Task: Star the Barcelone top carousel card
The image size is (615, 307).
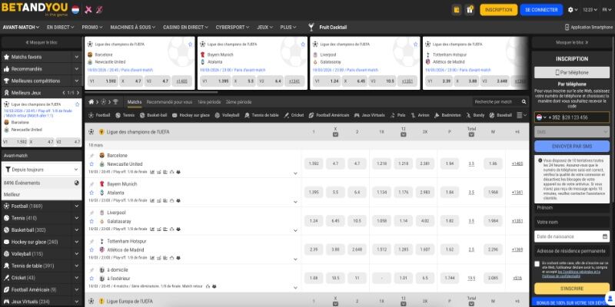Action: pos(190,45)
